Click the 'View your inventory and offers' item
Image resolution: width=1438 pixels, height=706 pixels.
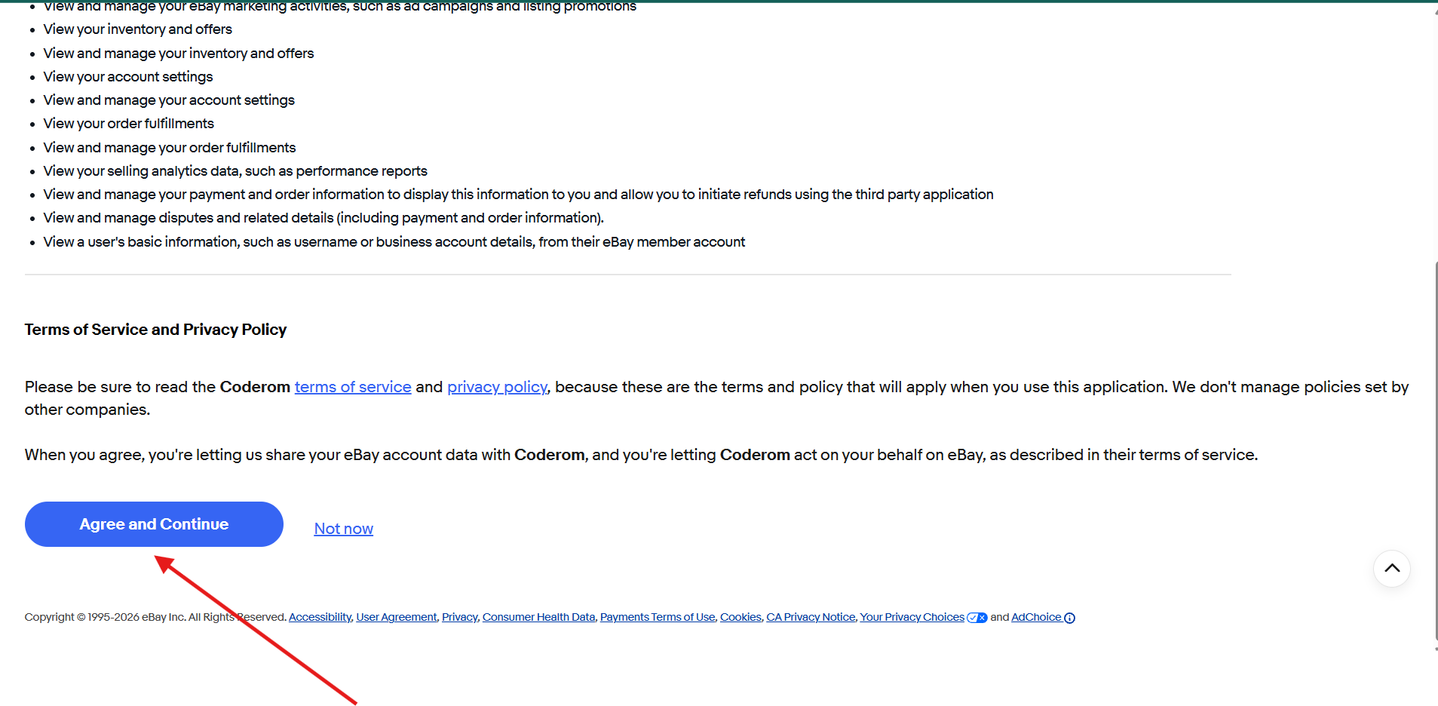click(x=138, y=29)
